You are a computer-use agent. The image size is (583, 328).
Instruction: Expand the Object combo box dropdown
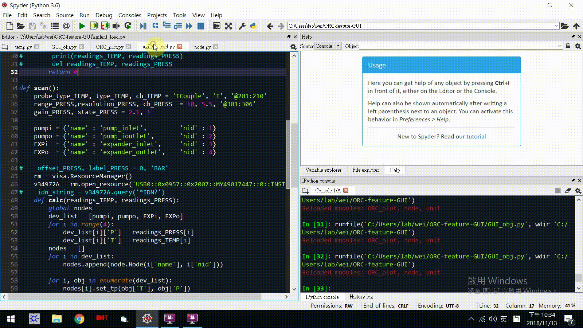point(560,46)
